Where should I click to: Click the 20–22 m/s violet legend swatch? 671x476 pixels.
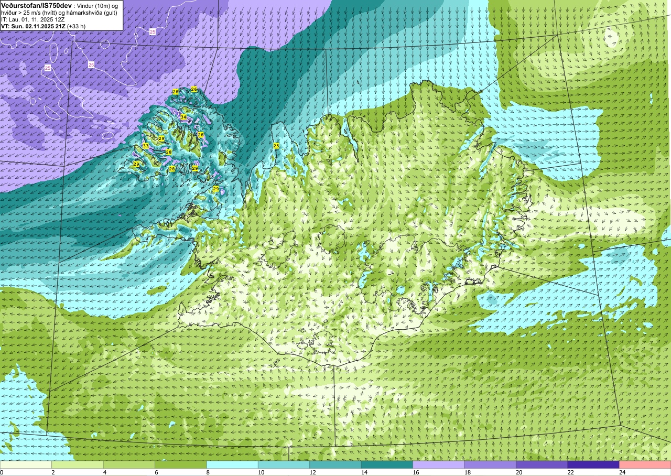[542, 464]
